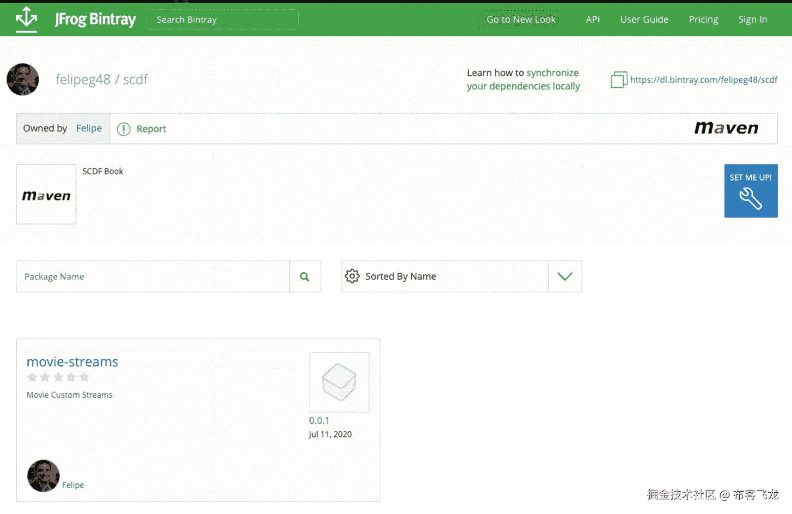Click the Maven logo in the owner bar

point(726,128)
